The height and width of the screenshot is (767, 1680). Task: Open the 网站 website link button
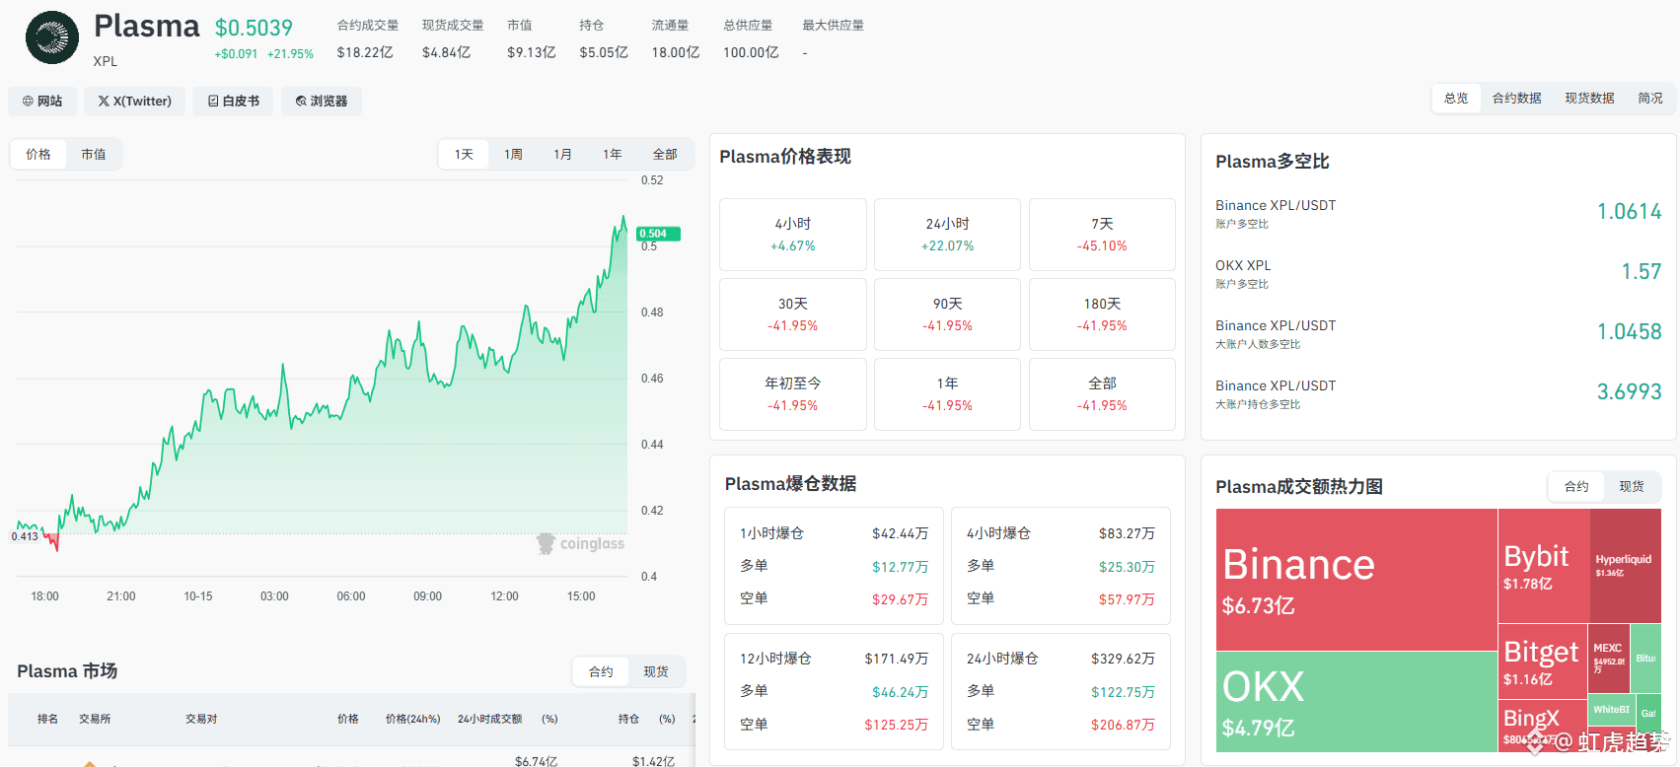(x=42, y=101)
